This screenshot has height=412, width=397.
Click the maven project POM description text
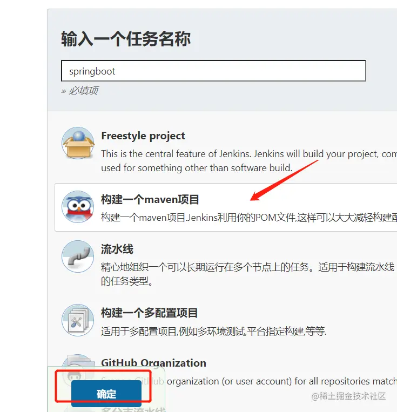click(248, 218)
